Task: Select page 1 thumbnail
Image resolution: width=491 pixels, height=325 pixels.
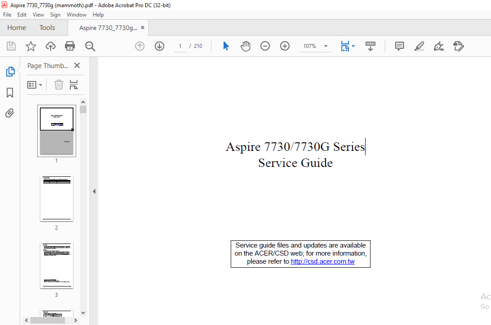Action: click(x=57, y=131)
